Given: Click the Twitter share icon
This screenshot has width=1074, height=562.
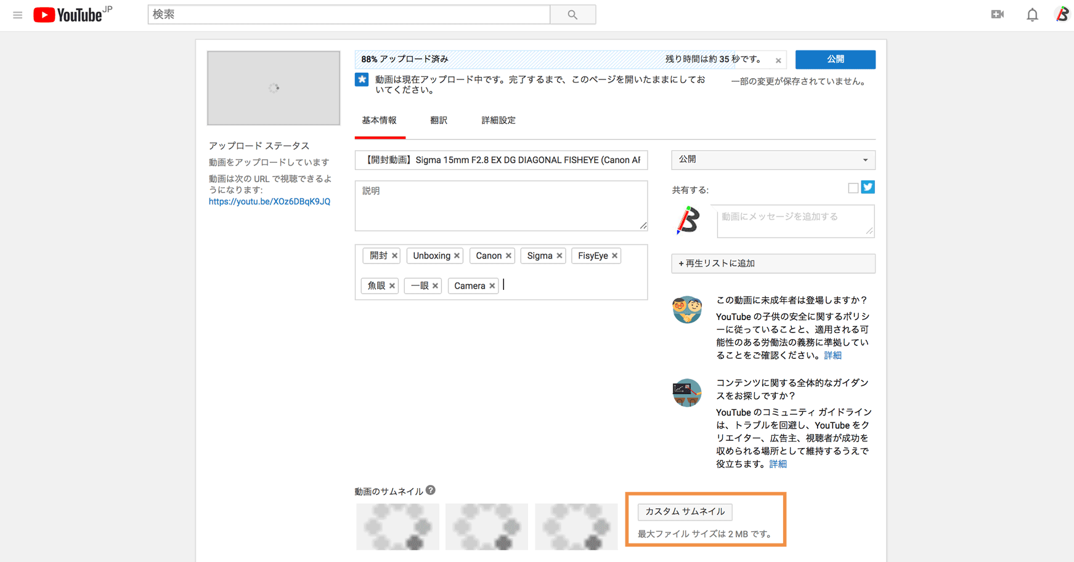Looking at the screenshot, I should click(868, 187).
